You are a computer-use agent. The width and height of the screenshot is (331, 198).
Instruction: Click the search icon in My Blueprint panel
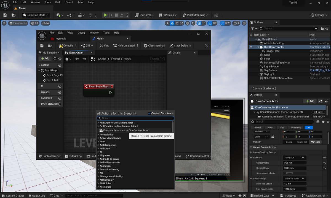click(x=55, y=58)
